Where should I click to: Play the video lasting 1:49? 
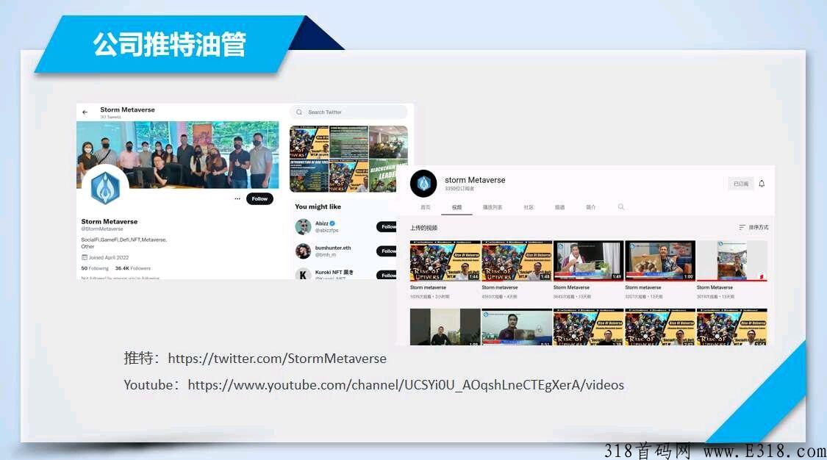click(x=589, y=261)
